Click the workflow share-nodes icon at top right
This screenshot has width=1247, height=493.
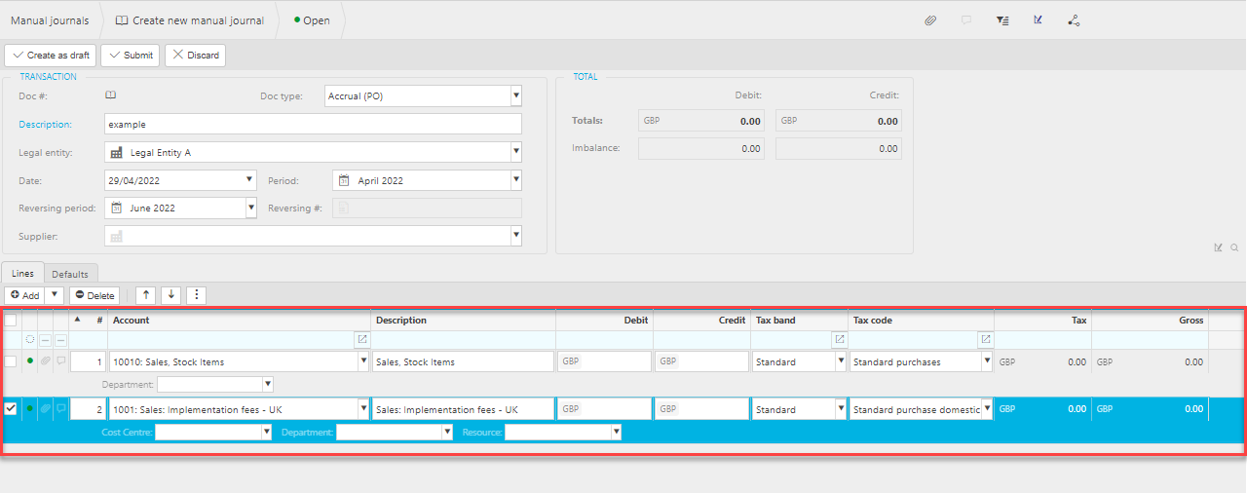pyautogui.click(x=1074, y=20)
